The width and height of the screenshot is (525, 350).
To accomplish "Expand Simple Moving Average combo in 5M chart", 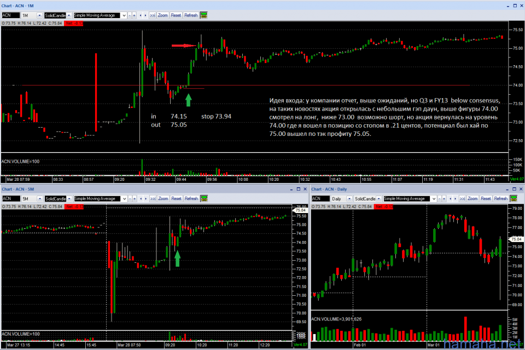I will pyautogui.click(x=124, y=198).
